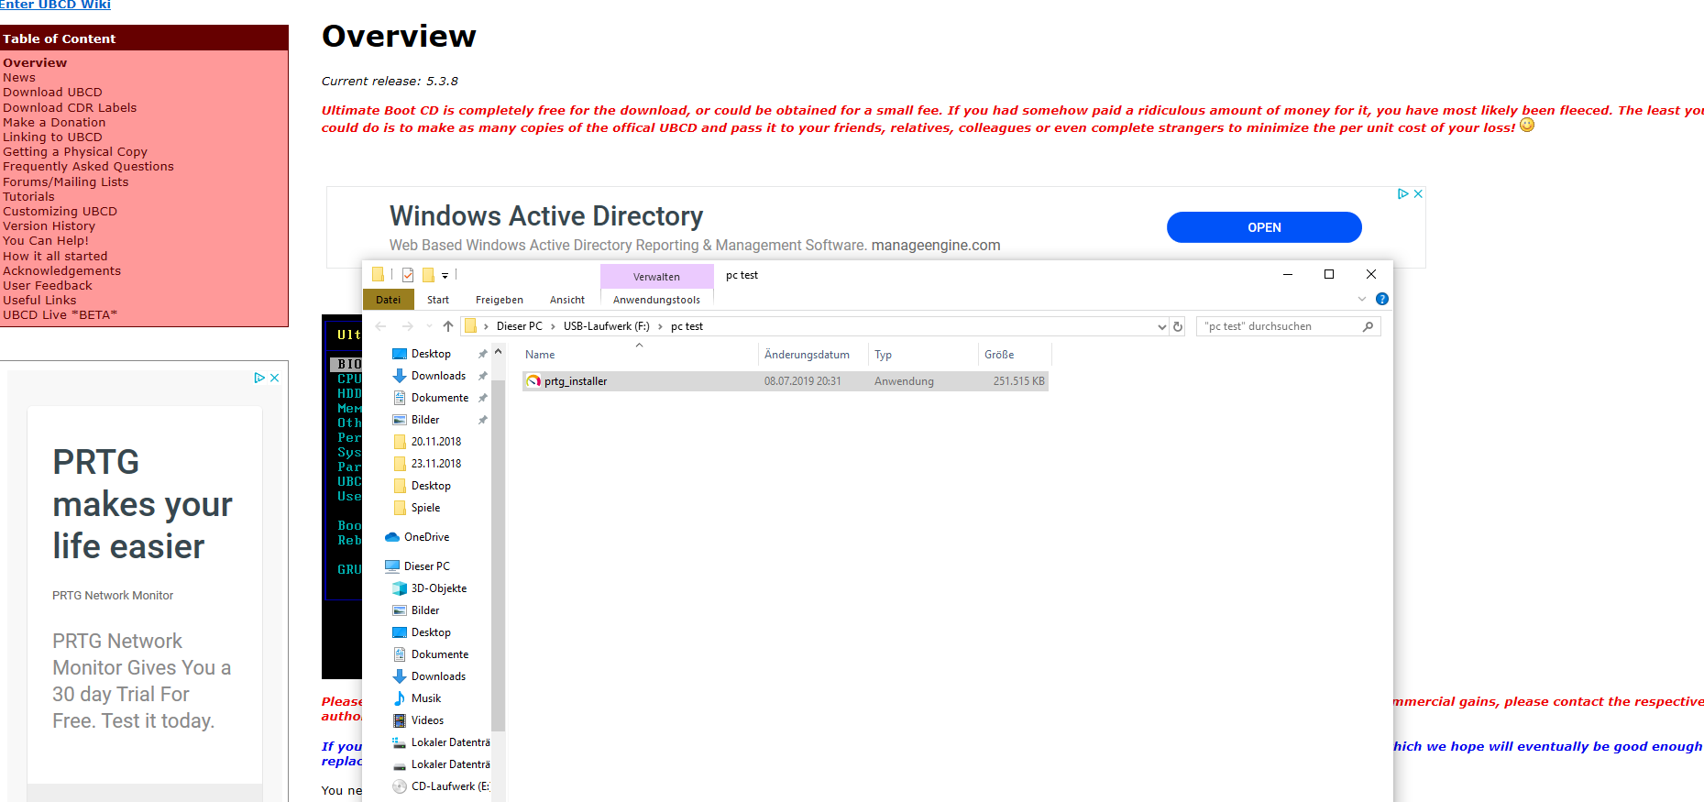Open the pinned Bilder folder icon
Screen dimensions: 1704x802
400,420
